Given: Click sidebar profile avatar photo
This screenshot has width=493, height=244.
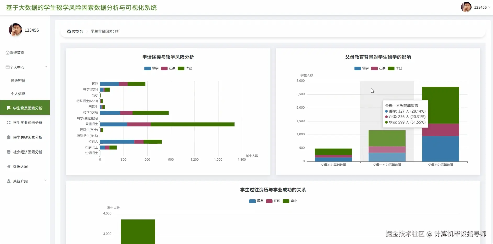Looking at the screenshot, I should (x=15, y=30).
